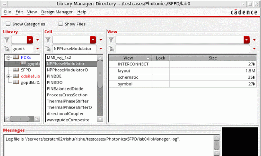Select the ProcessCrossSection cell
This screenshot has height=156, width=261.
67,95
